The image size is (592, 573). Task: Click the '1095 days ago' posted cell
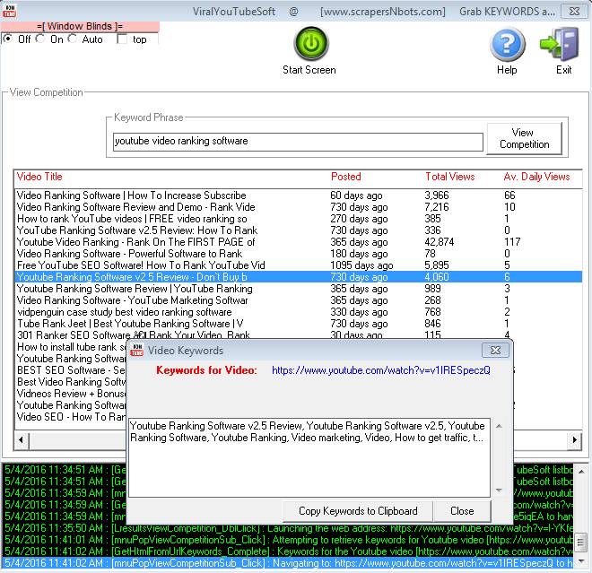tap(361, 265)
